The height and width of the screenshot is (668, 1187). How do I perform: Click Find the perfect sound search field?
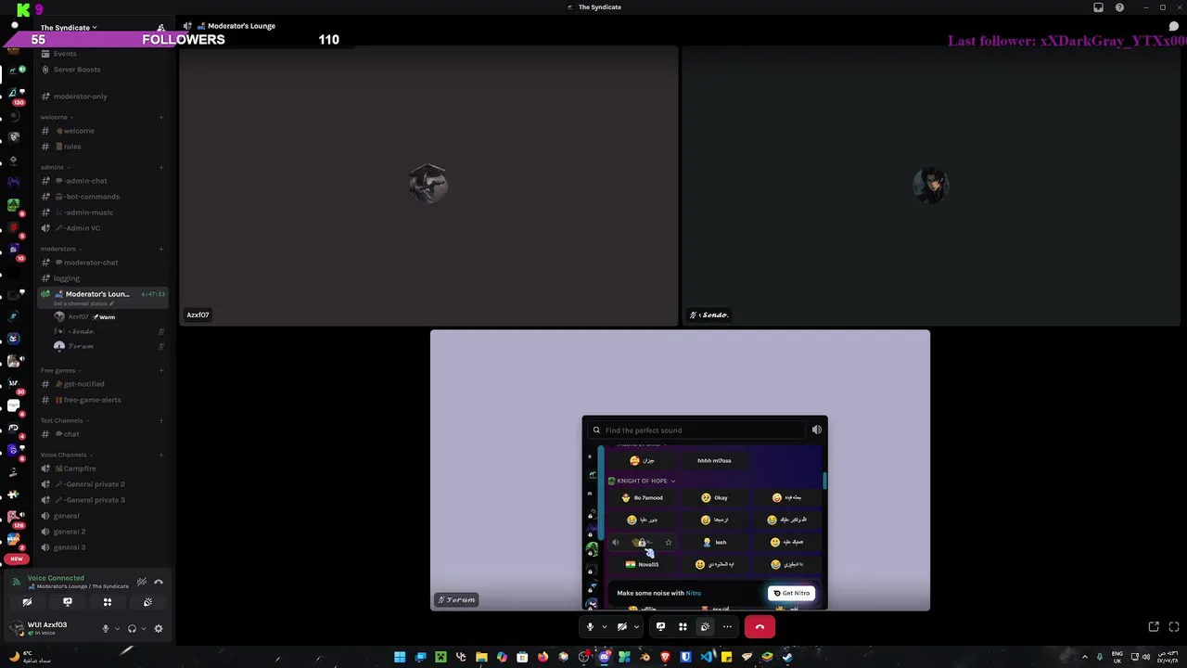pyautogui.click(x=697, y=430)
